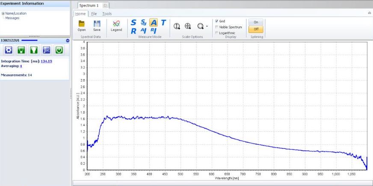The image size is (373, 186).
Task: Click the Integration Time value 134.19
Action: coord(46,61)
